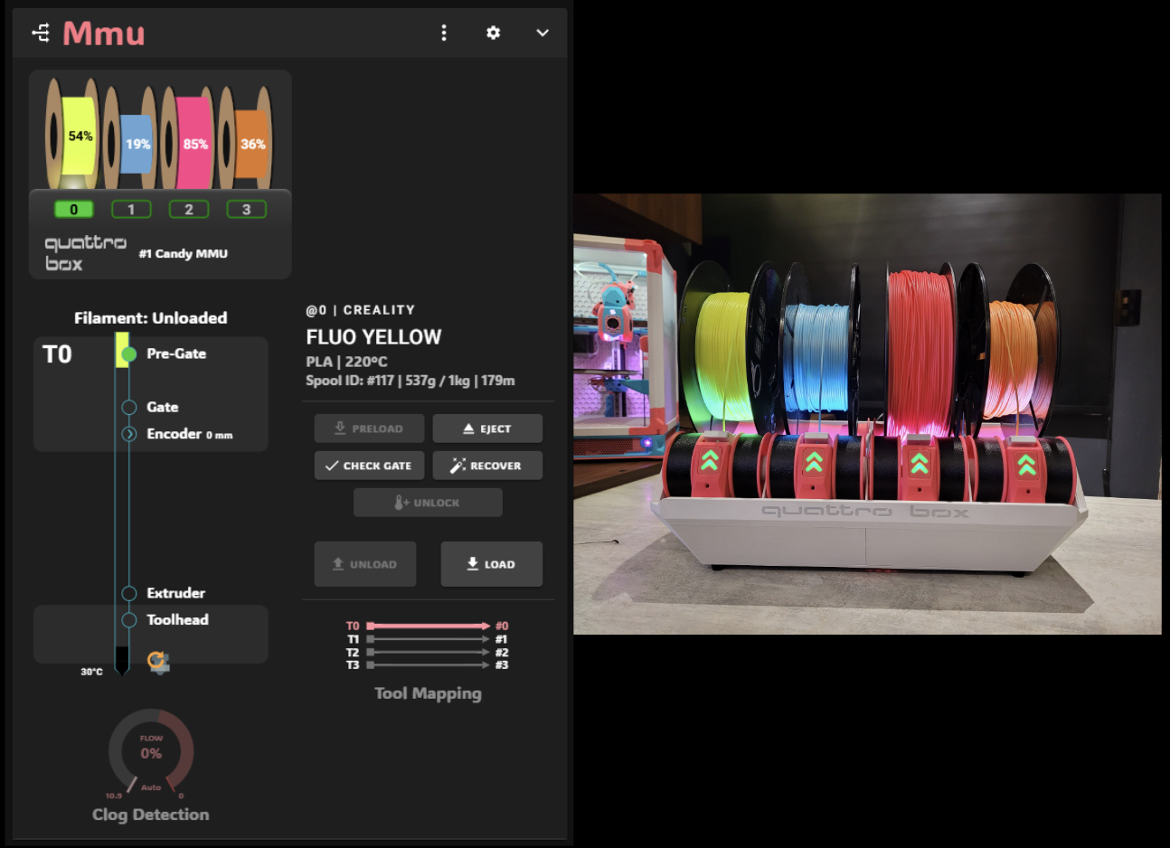This screenshot has height=848, width=1170.
Task: Click the Toolhead sensor indicator circle
Action: [x=129, y=619]
